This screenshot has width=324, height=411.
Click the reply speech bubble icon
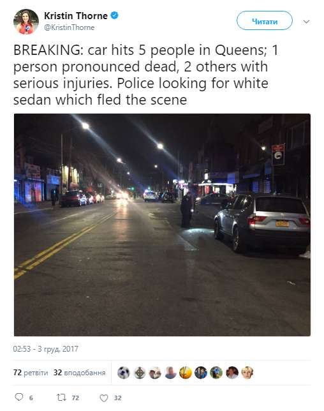pos(19,397)
